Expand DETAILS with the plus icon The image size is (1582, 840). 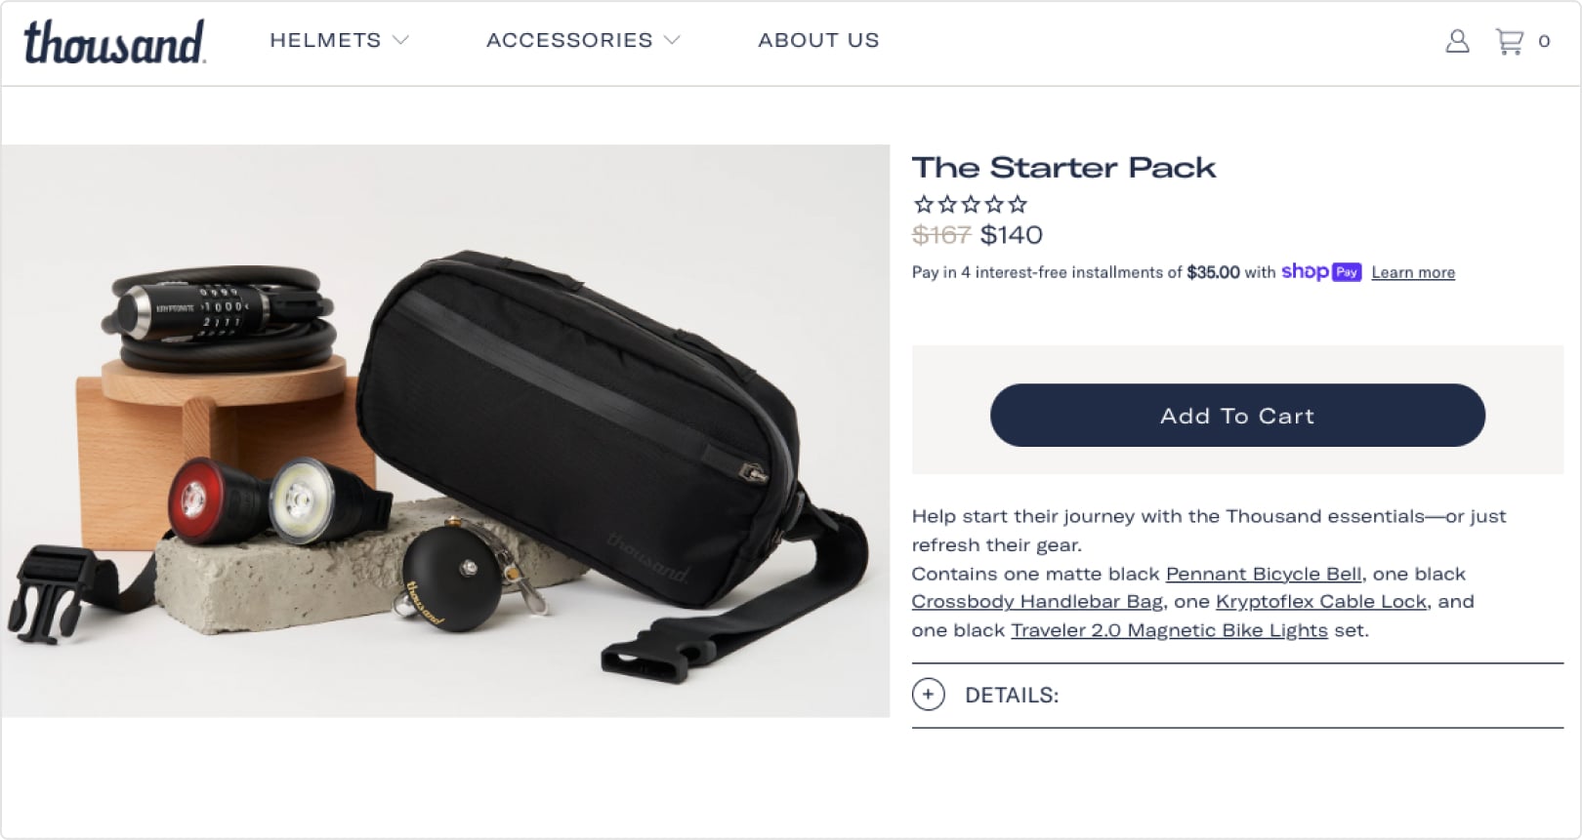point(928,695)
